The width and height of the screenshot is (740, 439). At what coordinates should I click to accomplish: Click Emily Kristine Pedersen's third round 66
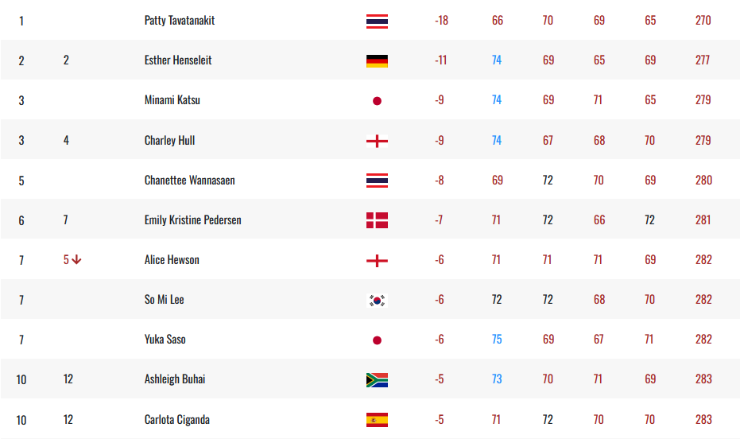[599, 220]
